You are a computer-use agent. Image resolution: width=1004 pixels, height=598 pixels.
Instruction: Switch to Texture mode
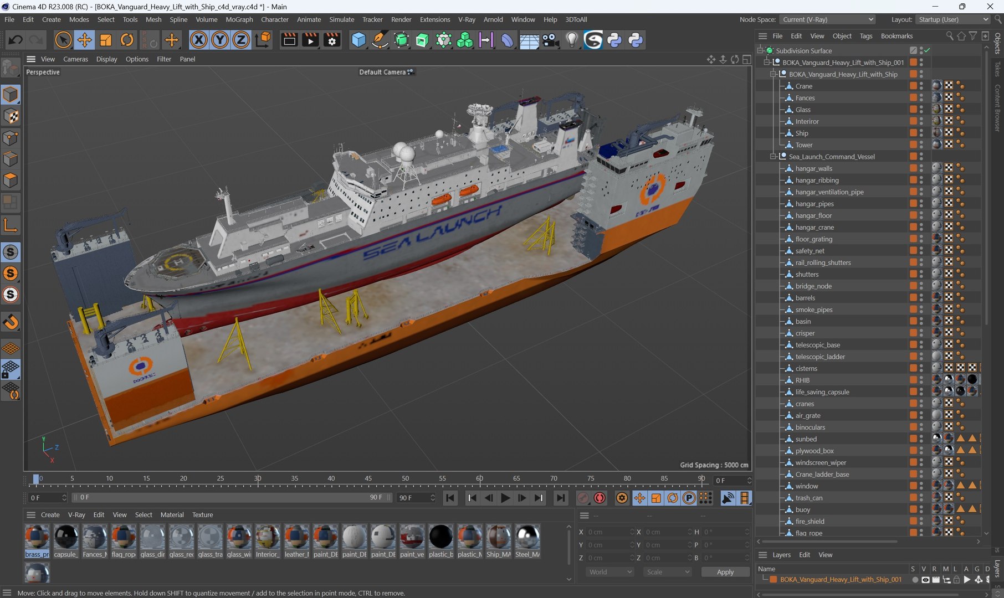11,116
